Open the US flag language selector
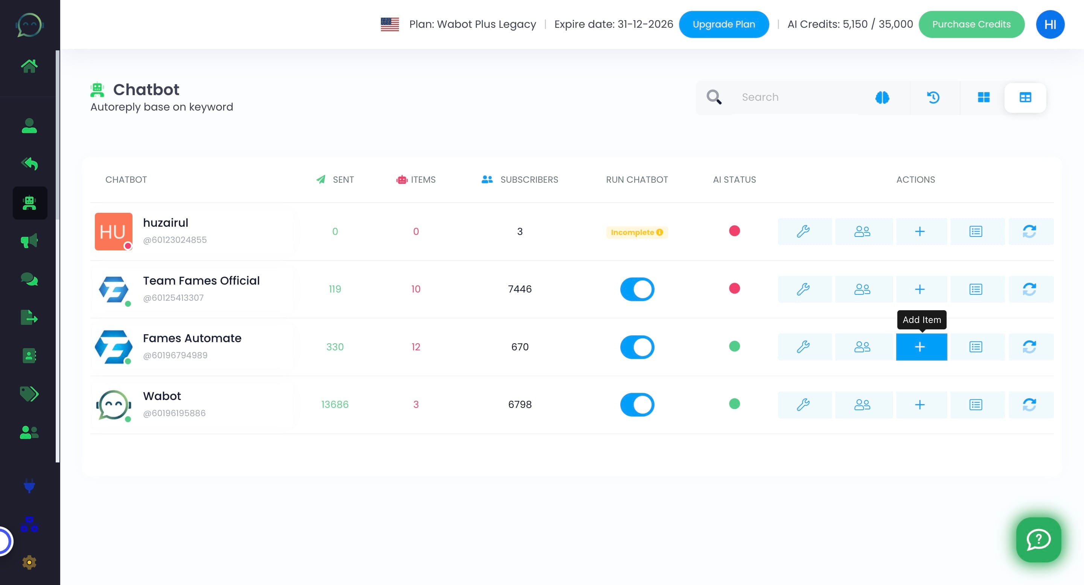 coord(390,24)
